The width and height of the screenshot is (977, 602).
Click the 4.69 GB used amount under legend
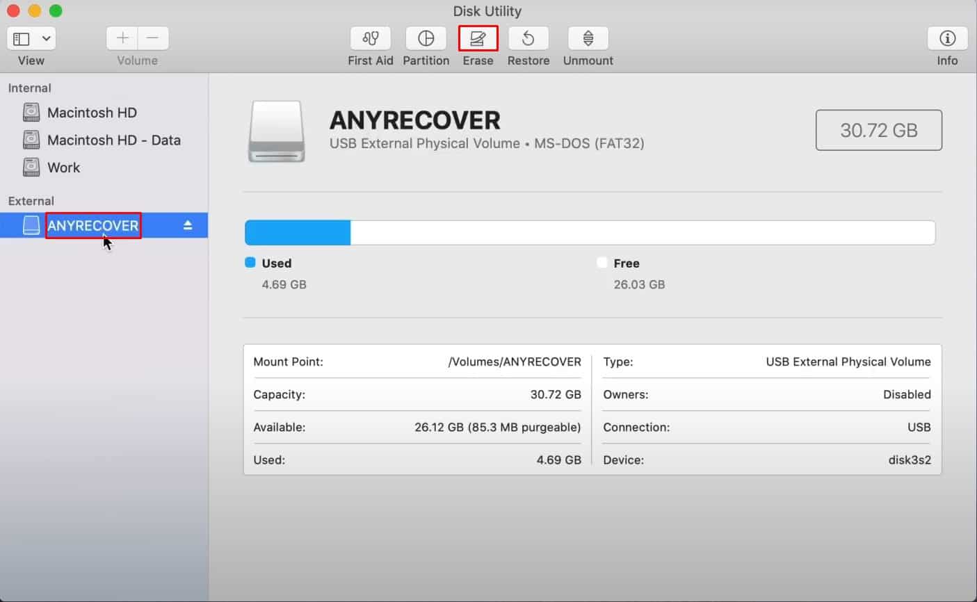coord(284,284)
